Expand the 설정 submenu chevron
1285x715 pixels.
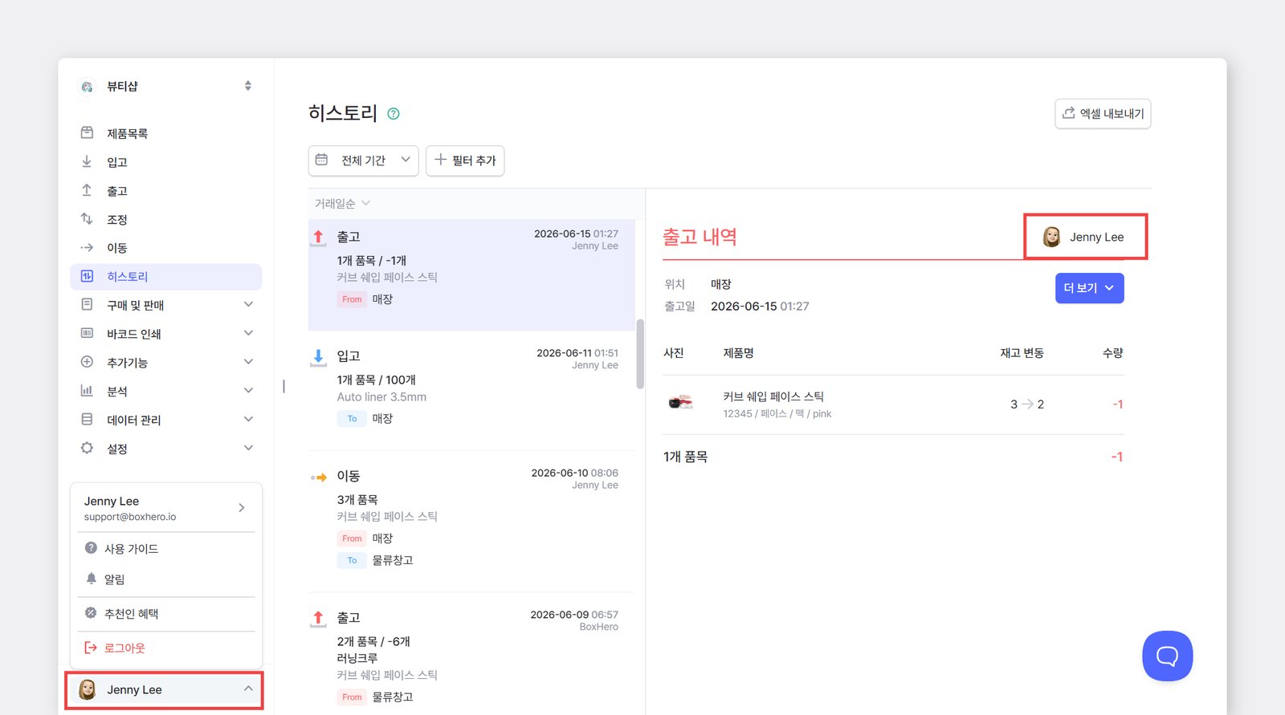(248, 448)
